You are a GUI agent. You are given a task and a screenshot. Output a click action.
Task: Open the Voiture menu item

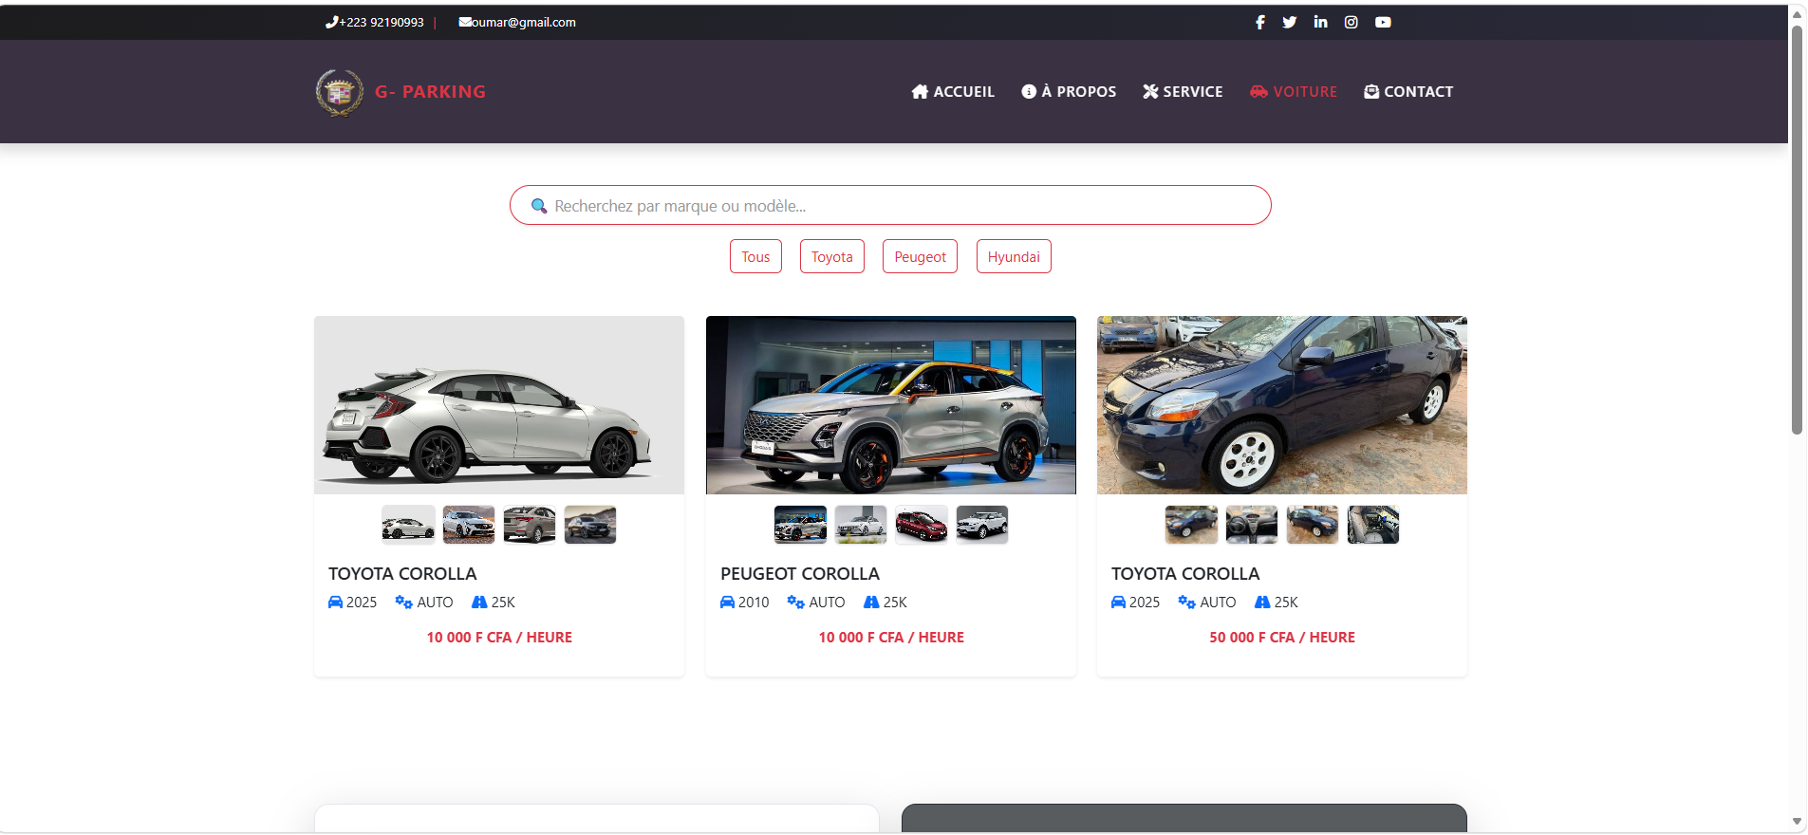click(1294, 92)
